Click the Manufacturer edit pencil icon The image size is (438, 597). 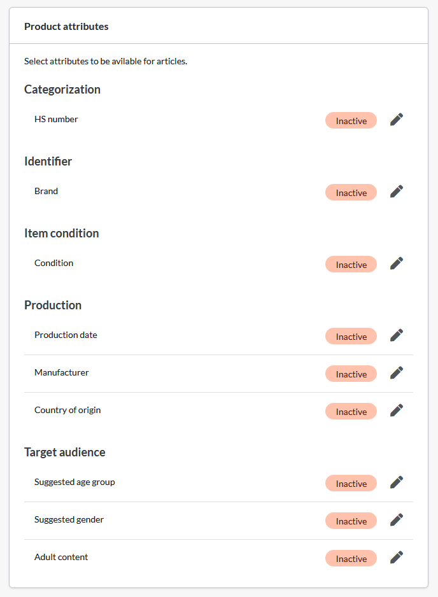point(397,373)
